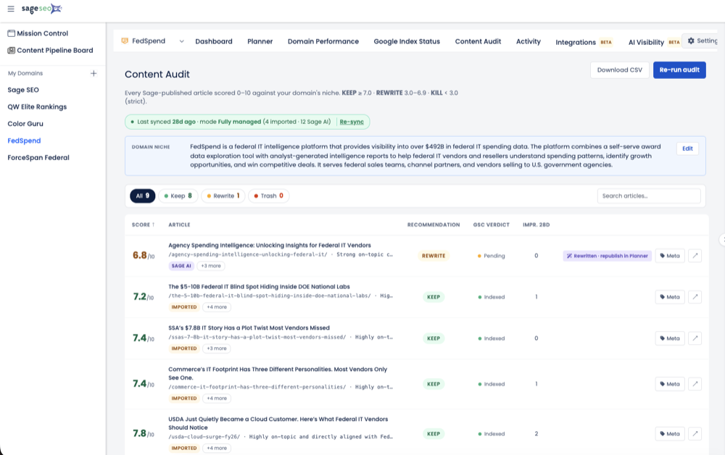The width and height of the screenshot is (725, 455).
Task: Open AI Visibility beta tab
Action: coord(654,42)
